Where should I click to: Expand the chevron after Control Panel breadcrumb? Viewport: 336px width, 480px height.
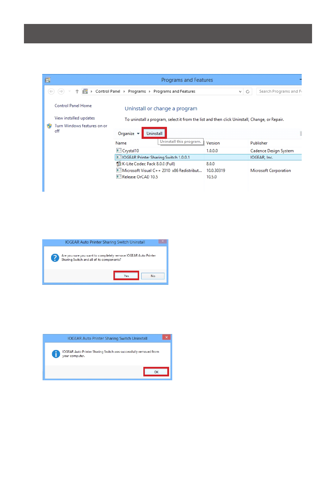[x=124, y=92]
